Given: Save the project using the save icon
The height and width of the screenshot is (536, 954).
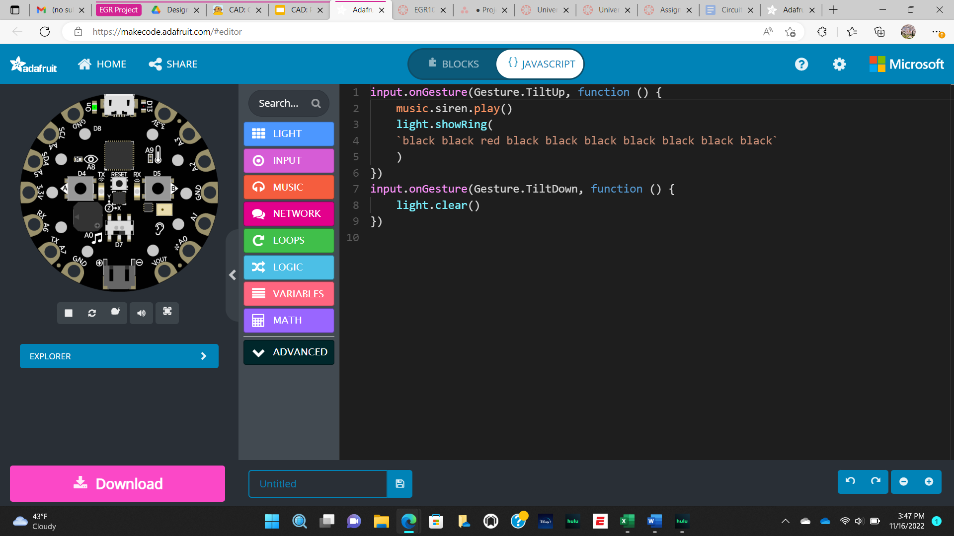Looking at the screenshot, I should coord(399,484).
